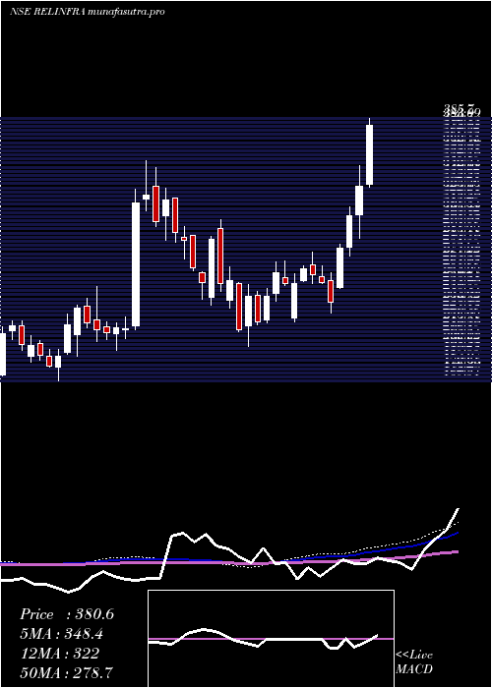This screenshot has width=492, height=688.
Task: Click the sharp jump in white indicator line
Action: pos(167,556)
